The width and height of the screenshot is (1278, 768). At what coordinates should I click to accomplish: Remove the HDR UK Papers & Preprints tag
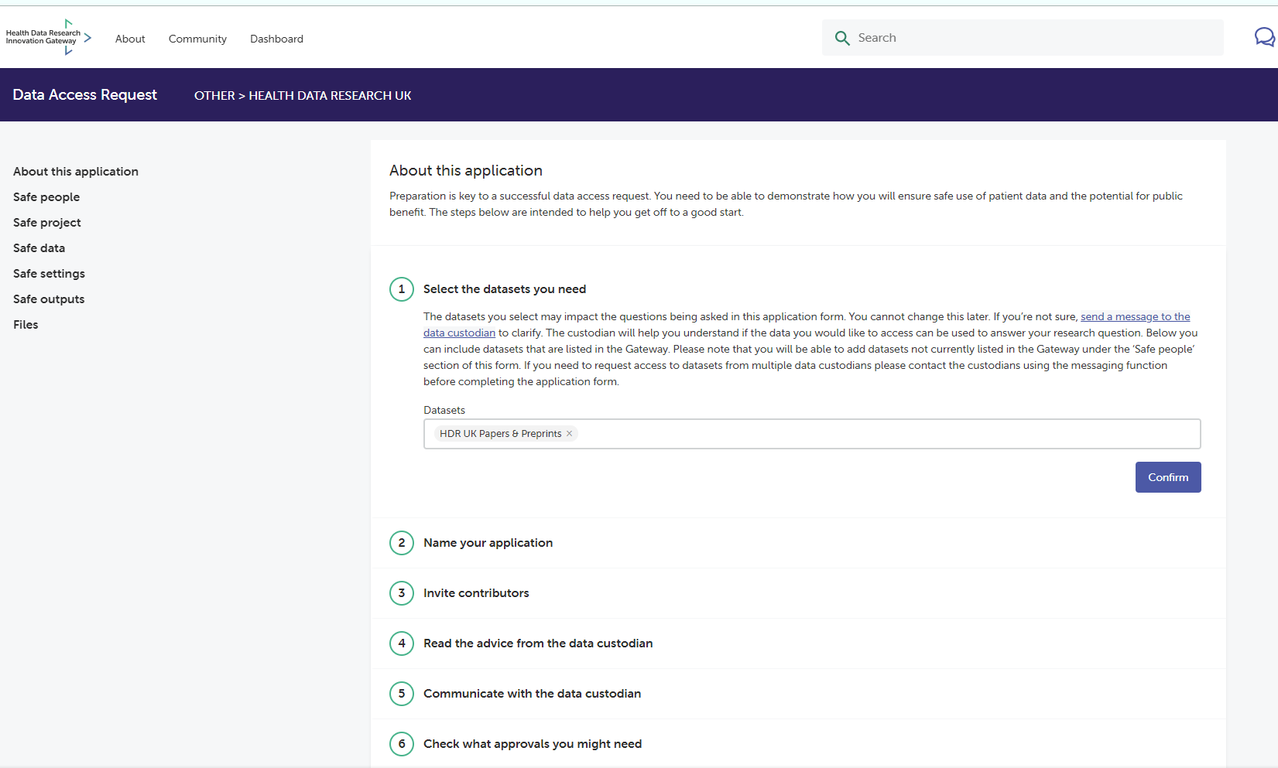pos(569,433)
